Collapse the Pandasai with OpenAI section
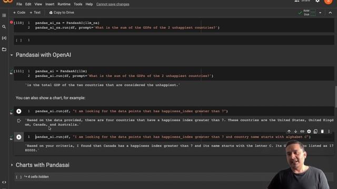This screenshot has width=337, height=189. point(12,55)
